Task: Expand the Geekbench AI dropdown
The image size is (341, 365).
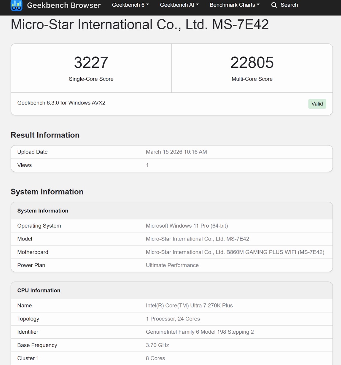Action: coord(179,5)
